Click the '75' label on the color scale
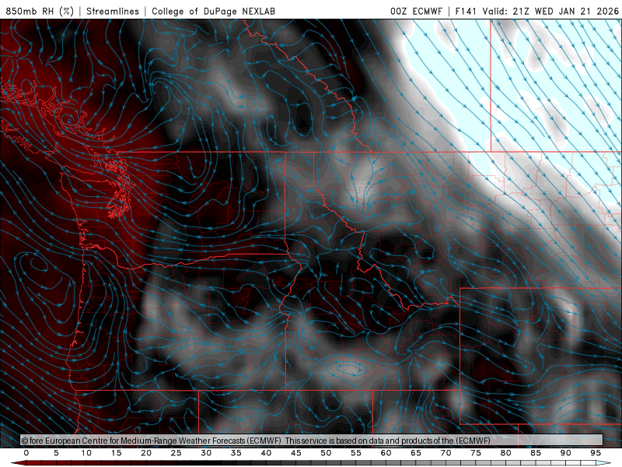 pos(476,453)
